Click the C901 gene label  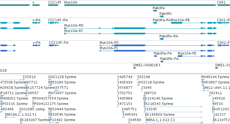[221, 2]
